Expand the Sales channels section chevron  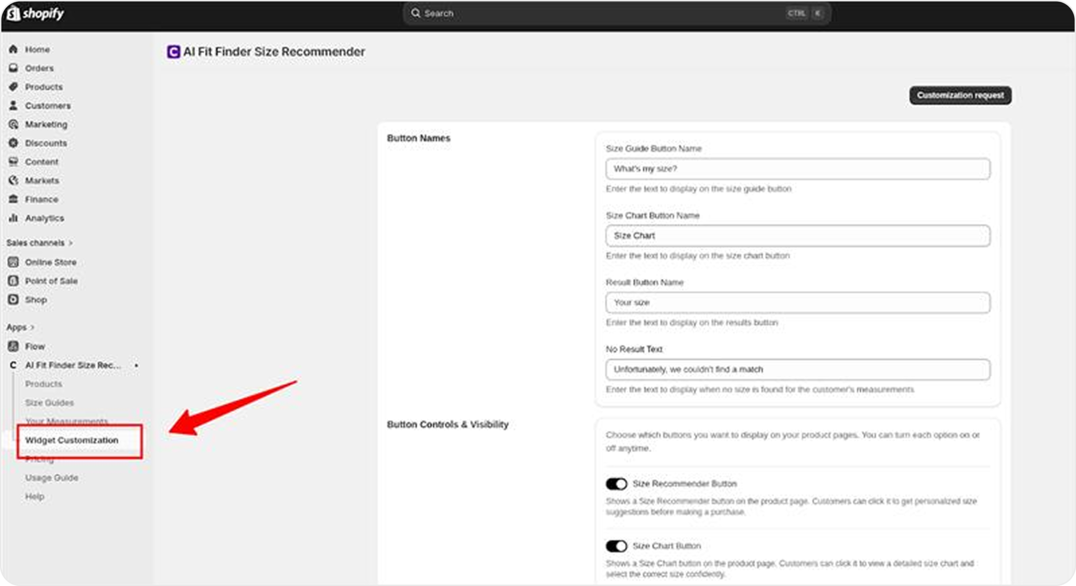71,243
